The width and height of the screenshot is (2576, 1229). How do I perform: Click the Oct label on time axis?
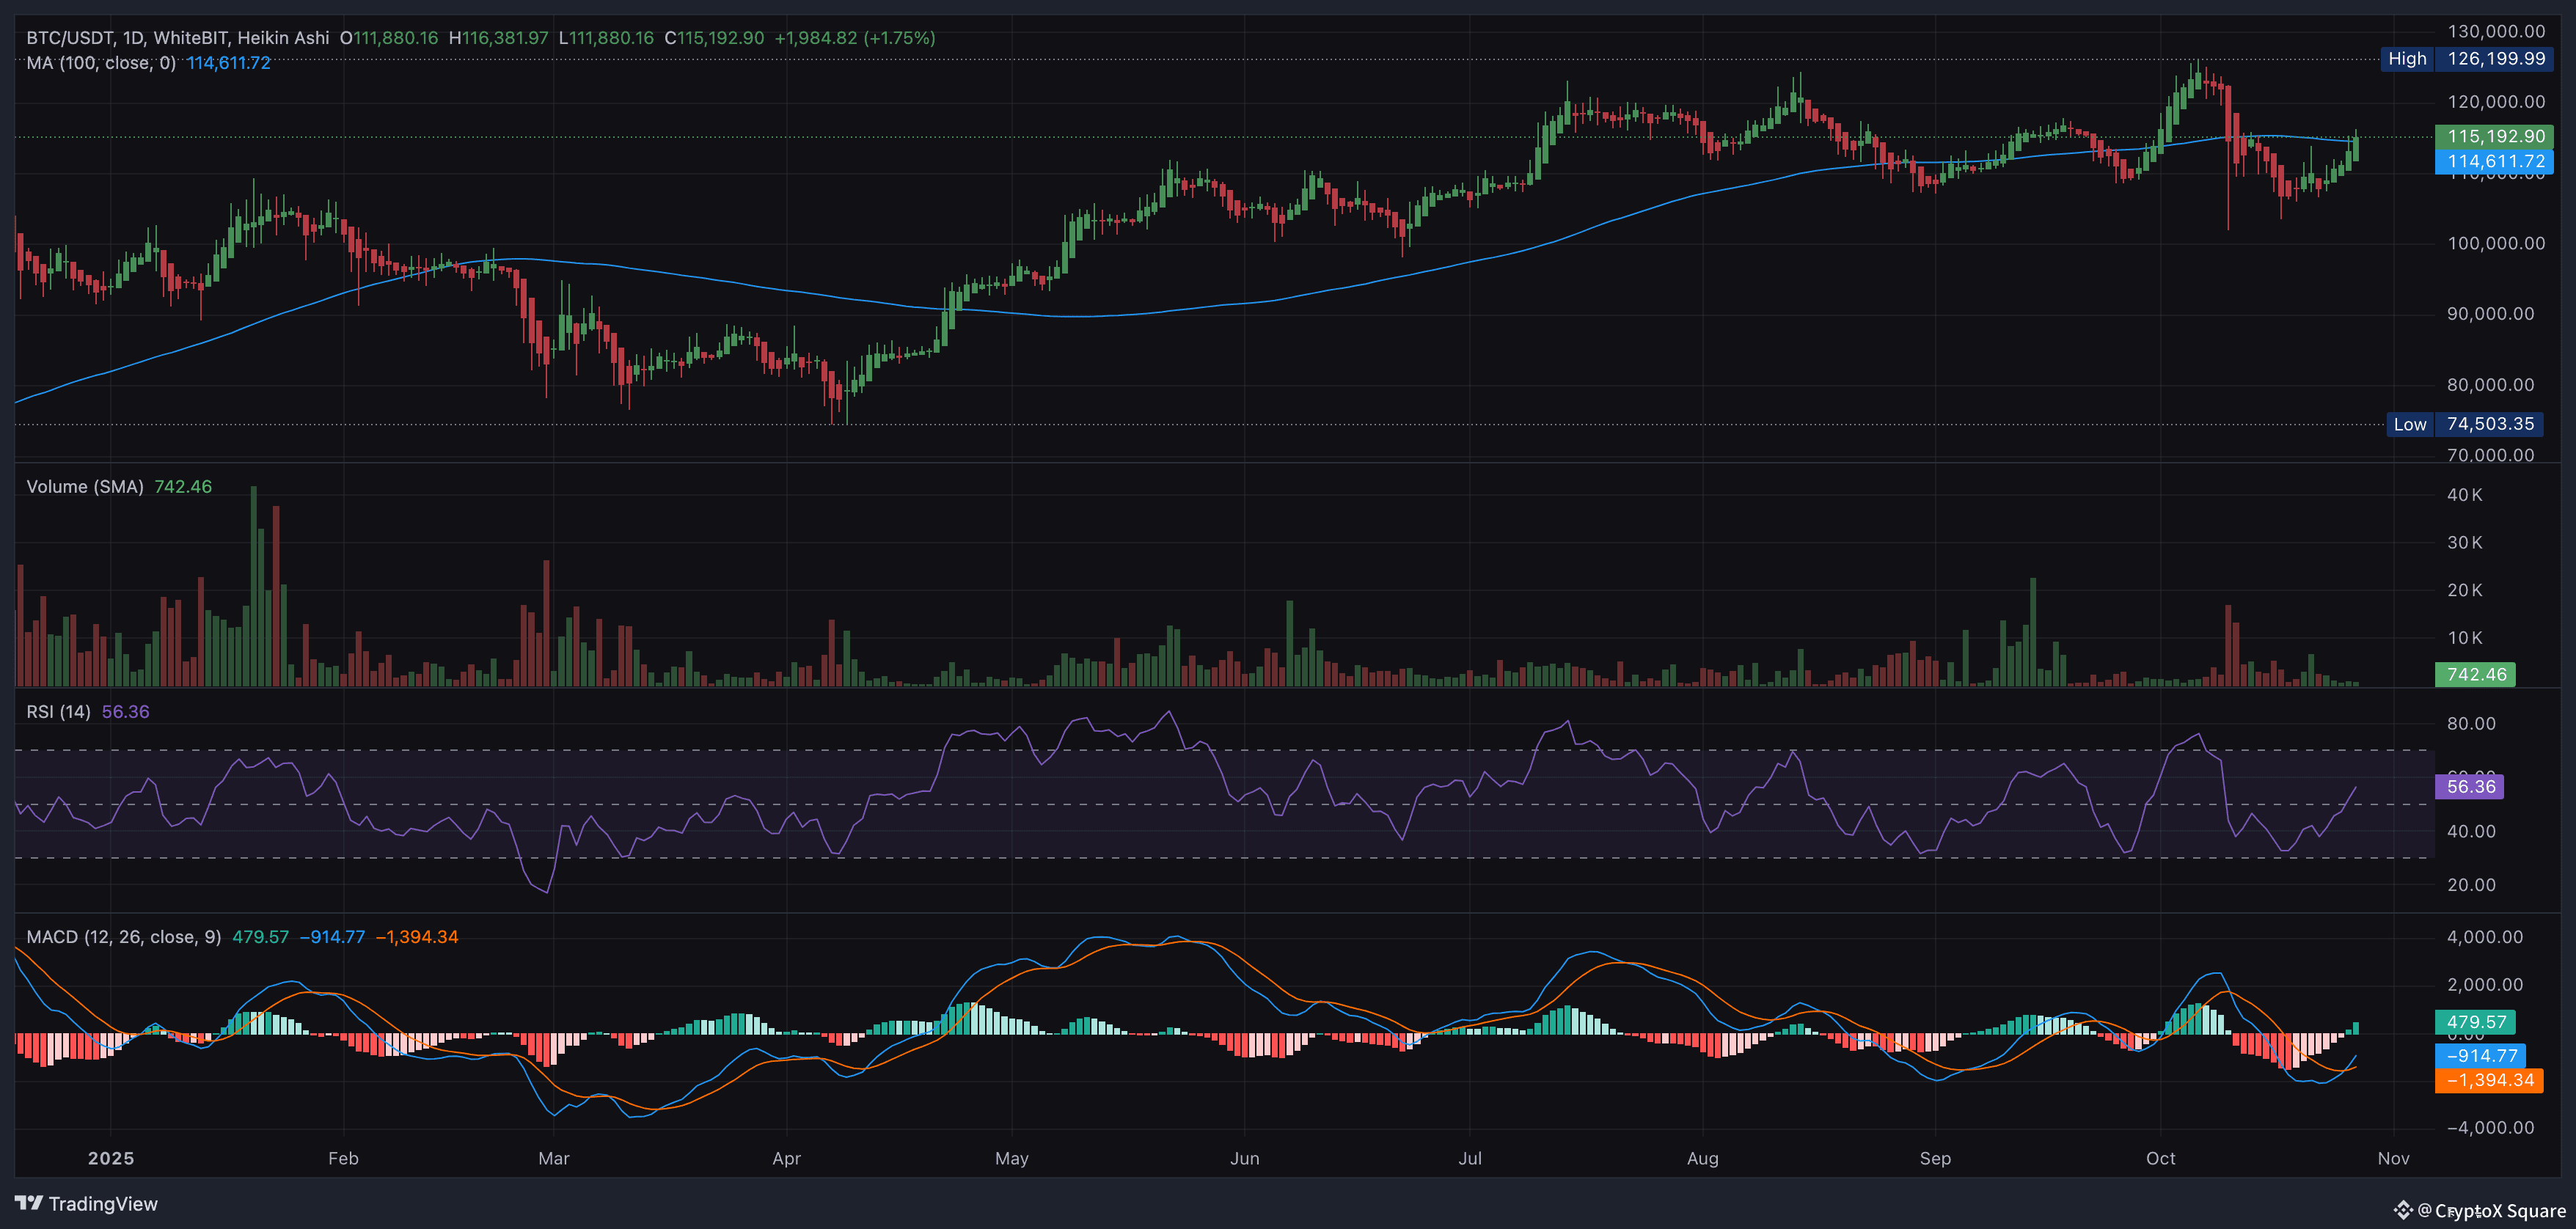[2160, 1158]
